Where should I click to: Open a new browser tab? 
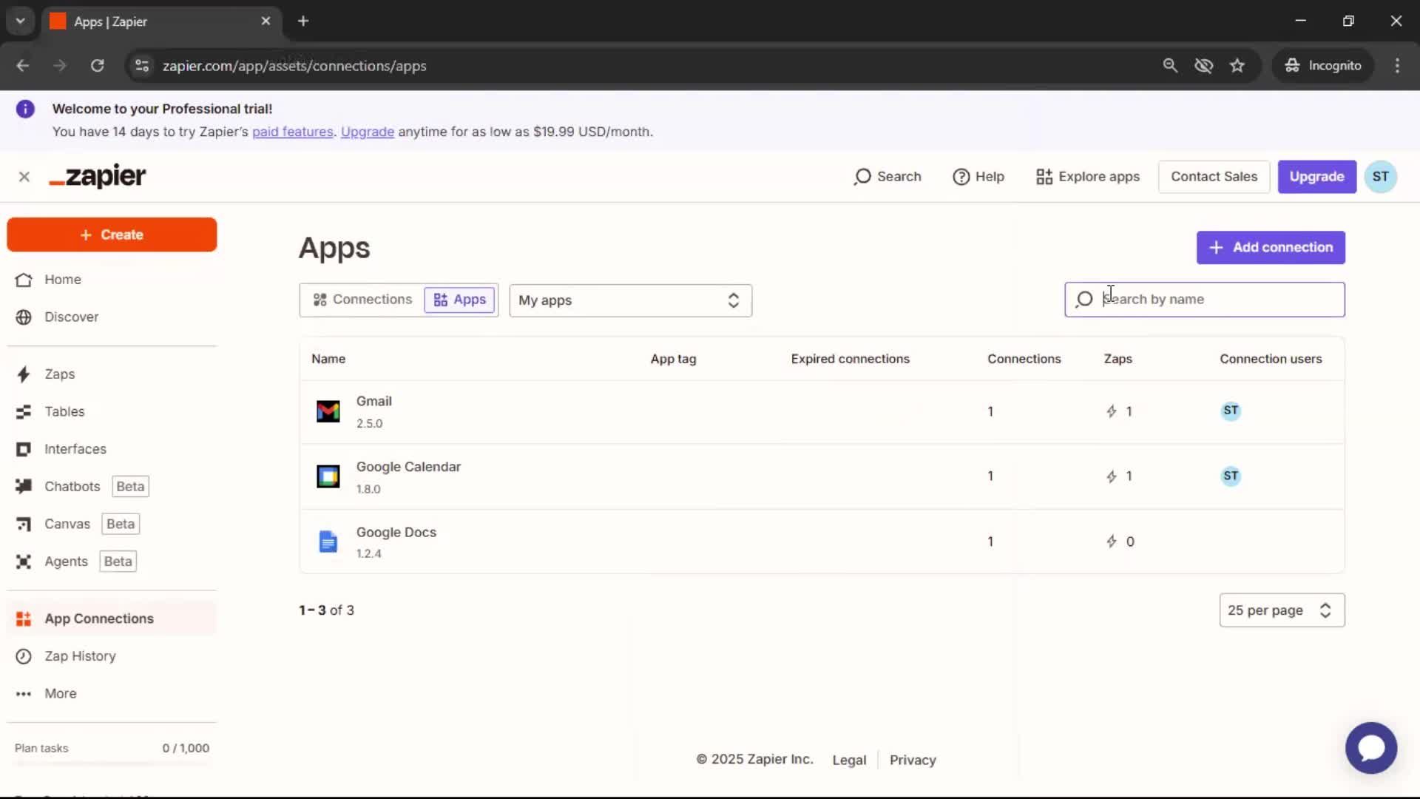tap(303, 21)
